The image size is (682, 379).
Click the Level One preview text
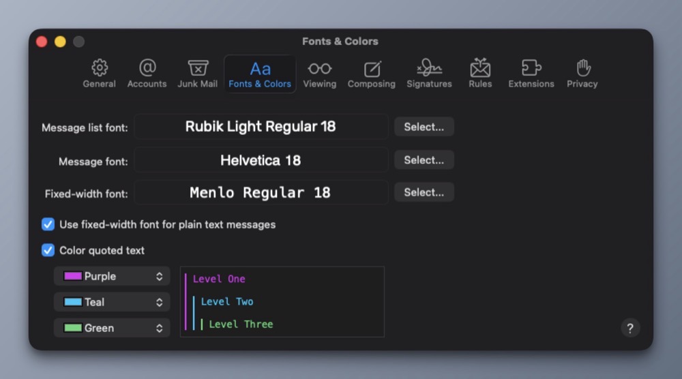pyautogui.click(x=219, y=279)
